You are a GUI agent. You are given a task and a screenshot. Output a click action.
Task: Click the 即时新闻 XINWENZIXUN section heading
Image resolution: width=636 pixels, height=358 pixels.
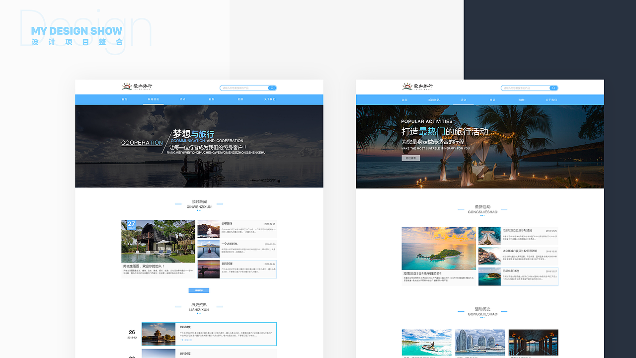(199, 204)
